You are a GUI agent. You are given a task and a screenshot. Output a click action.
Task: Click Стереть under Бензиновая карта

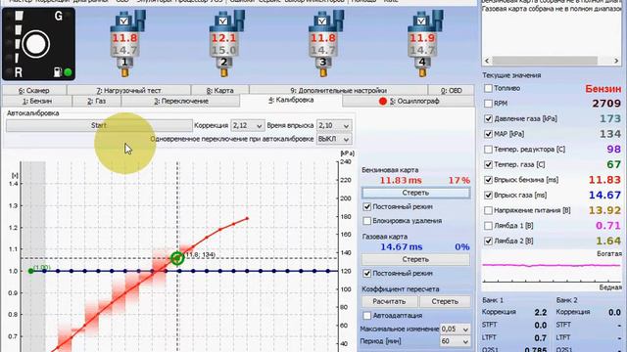(x=415, y=193)
